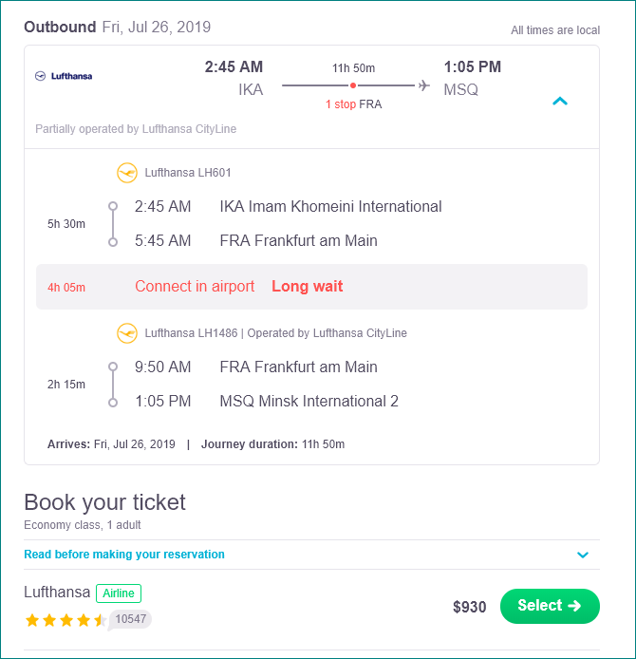Click MSQ Minsk International 2 arrival row
The height and width of the screenshot is (659, 636).
click(x=267, y=402)
